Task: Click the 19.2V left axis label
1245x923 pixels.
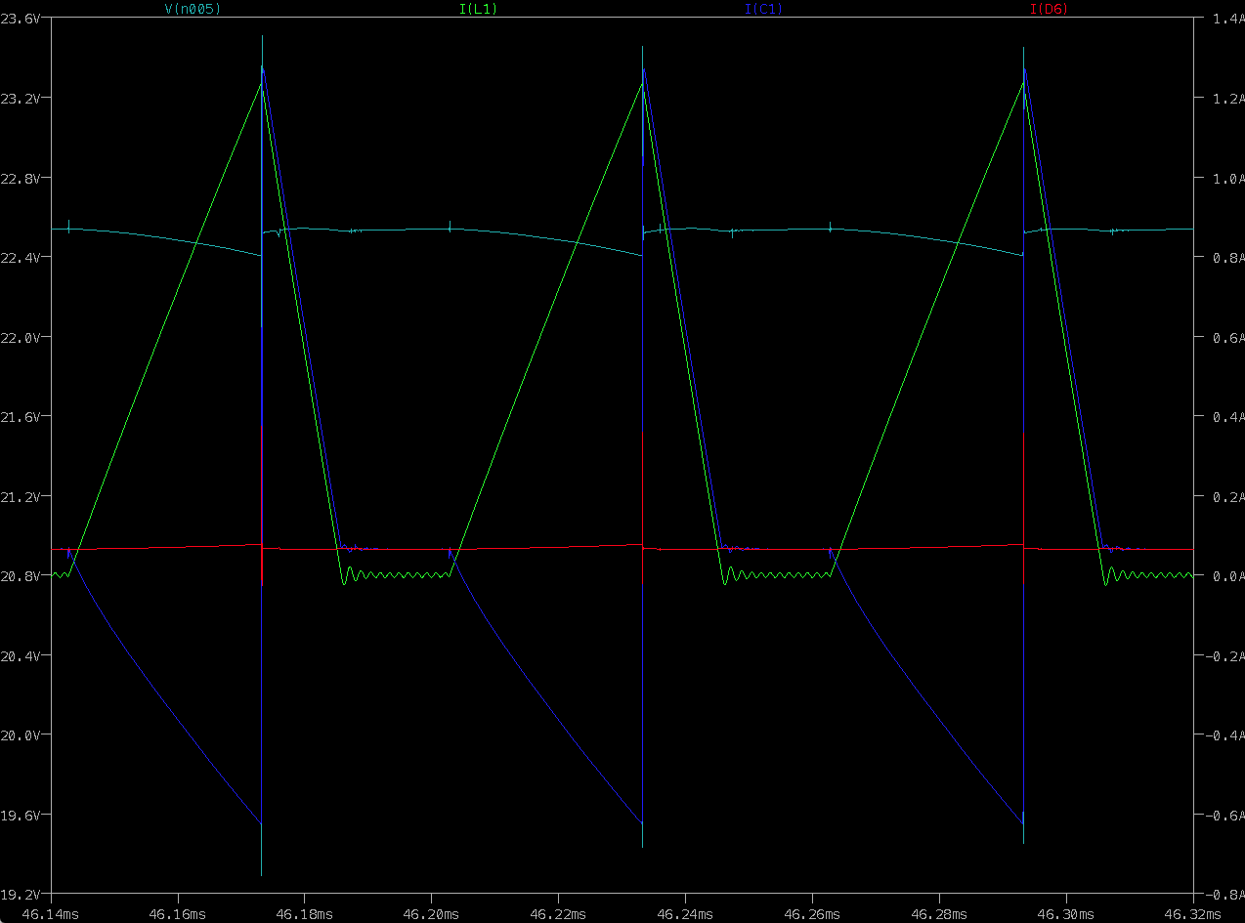Action: tap(20, 894)
